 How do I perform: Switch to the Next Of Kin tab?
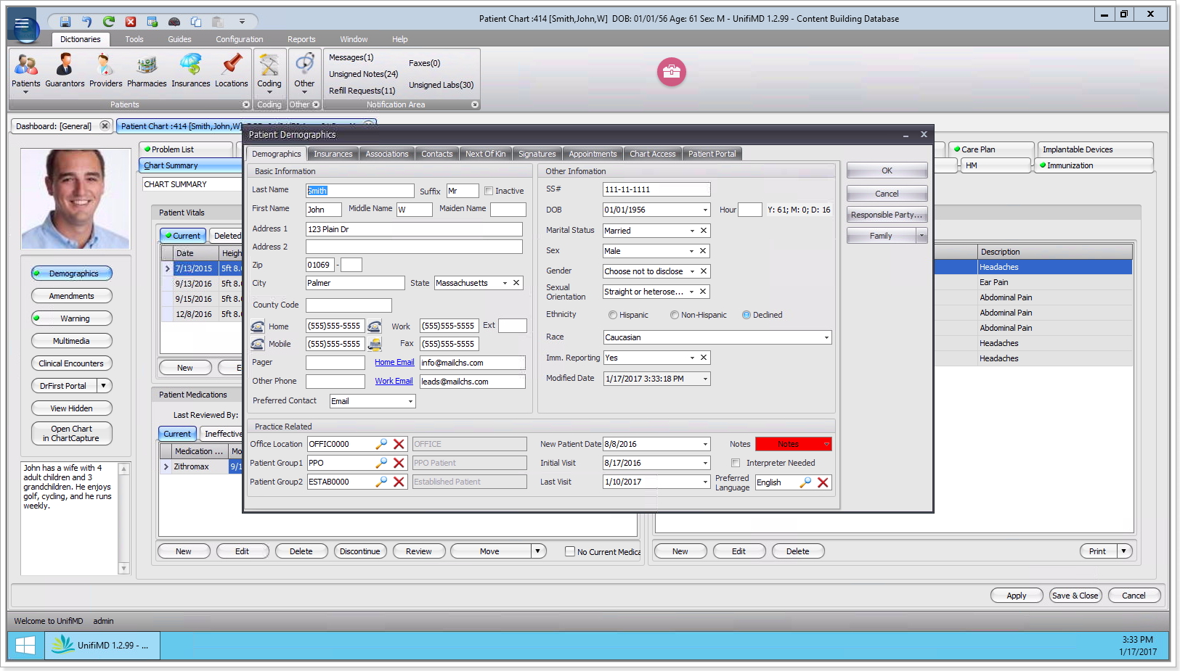tap(485, 154)
